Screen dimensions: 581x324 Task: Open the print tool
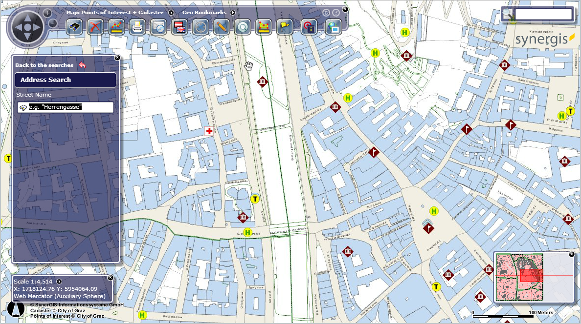pos(136,27)
